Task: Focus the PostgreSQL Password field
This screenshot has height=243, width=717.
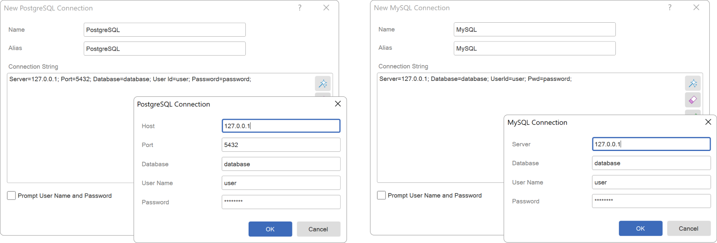Action: pos(281,202)
